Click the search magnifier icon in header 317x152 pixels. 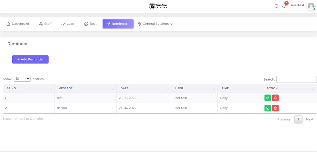pyautogui.click(x=276, y=6)
